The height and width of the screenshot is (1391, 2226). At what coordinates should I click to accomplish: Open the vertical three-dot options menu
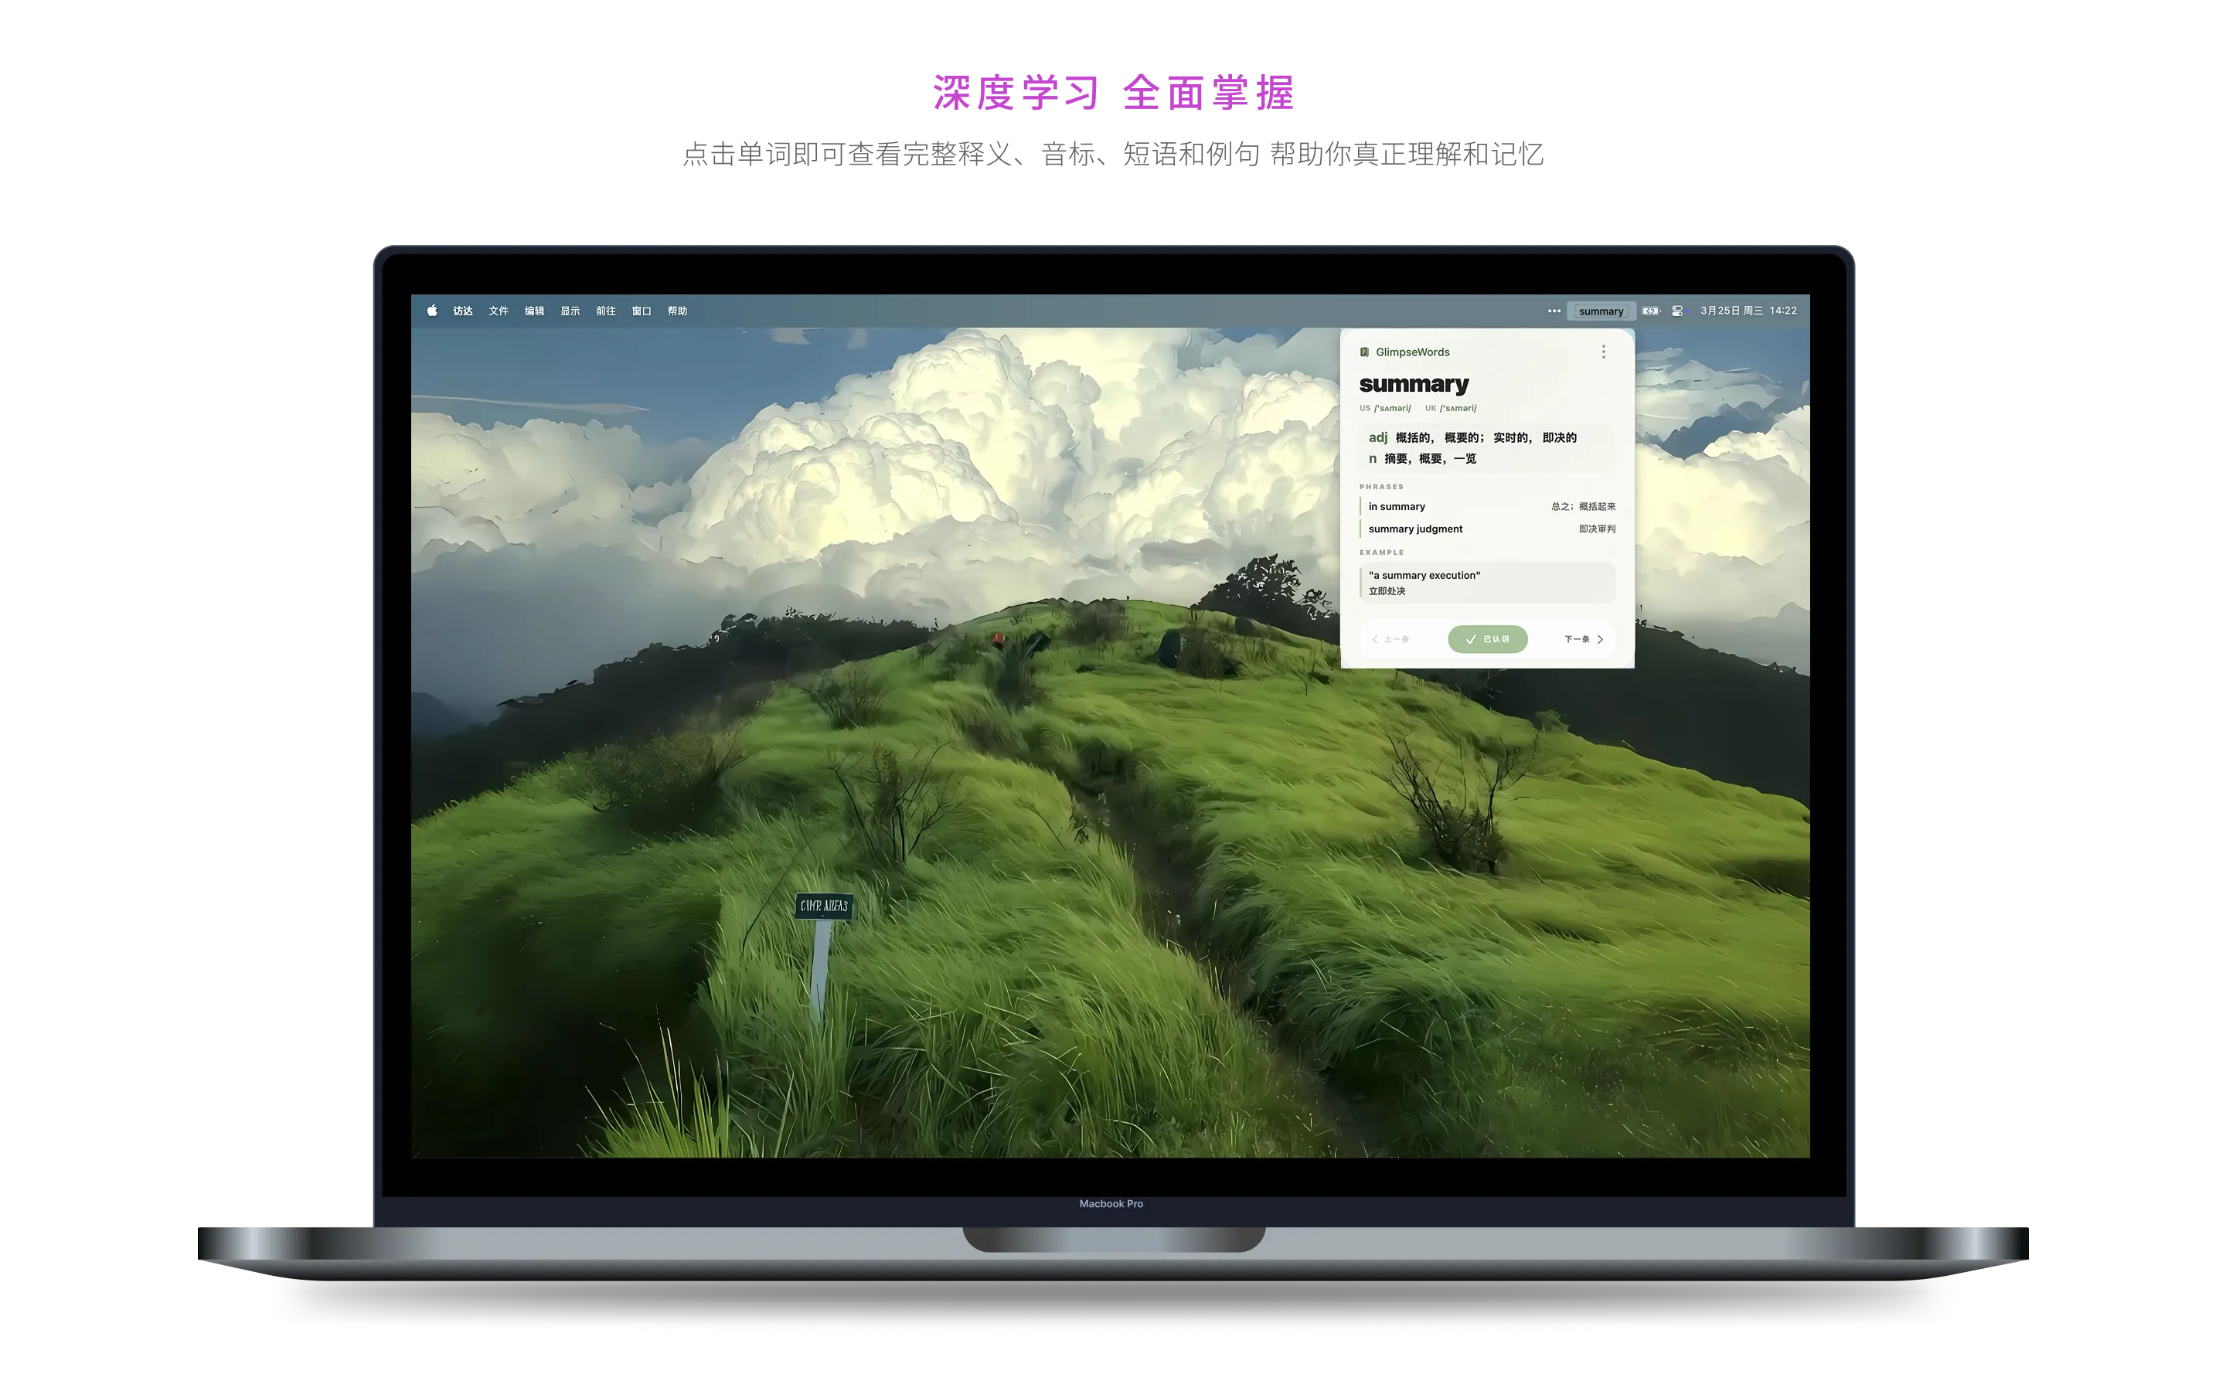tap(1603, 352)
